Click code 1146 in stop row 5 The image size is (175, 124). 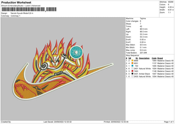click(154, 71)
